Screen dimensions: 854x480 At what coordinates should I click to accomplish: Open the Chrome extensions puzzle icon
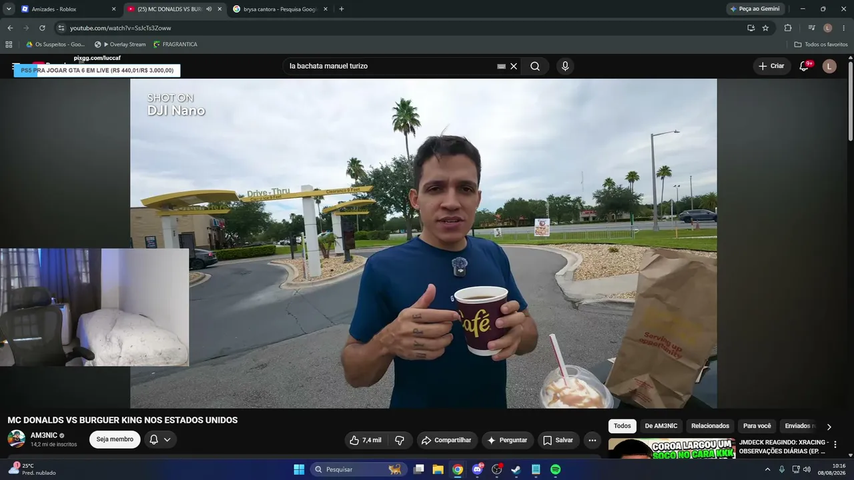pyautogui.click(x=788, y=28)
